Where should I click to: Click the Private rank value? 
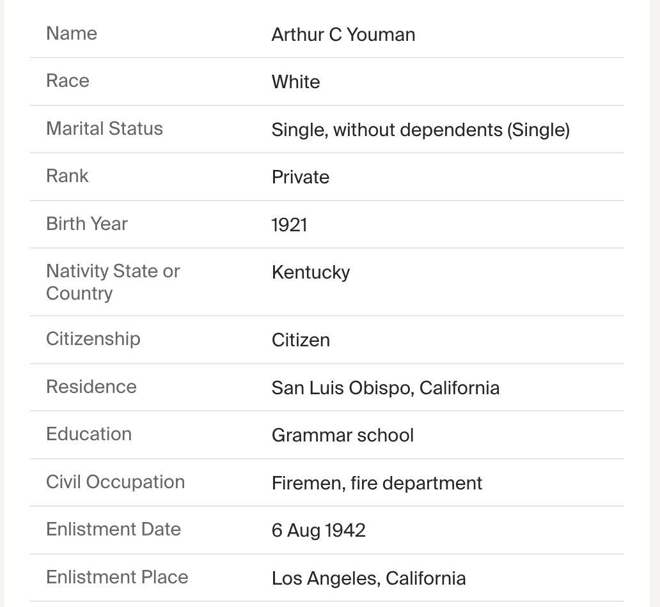pos(300,177)
